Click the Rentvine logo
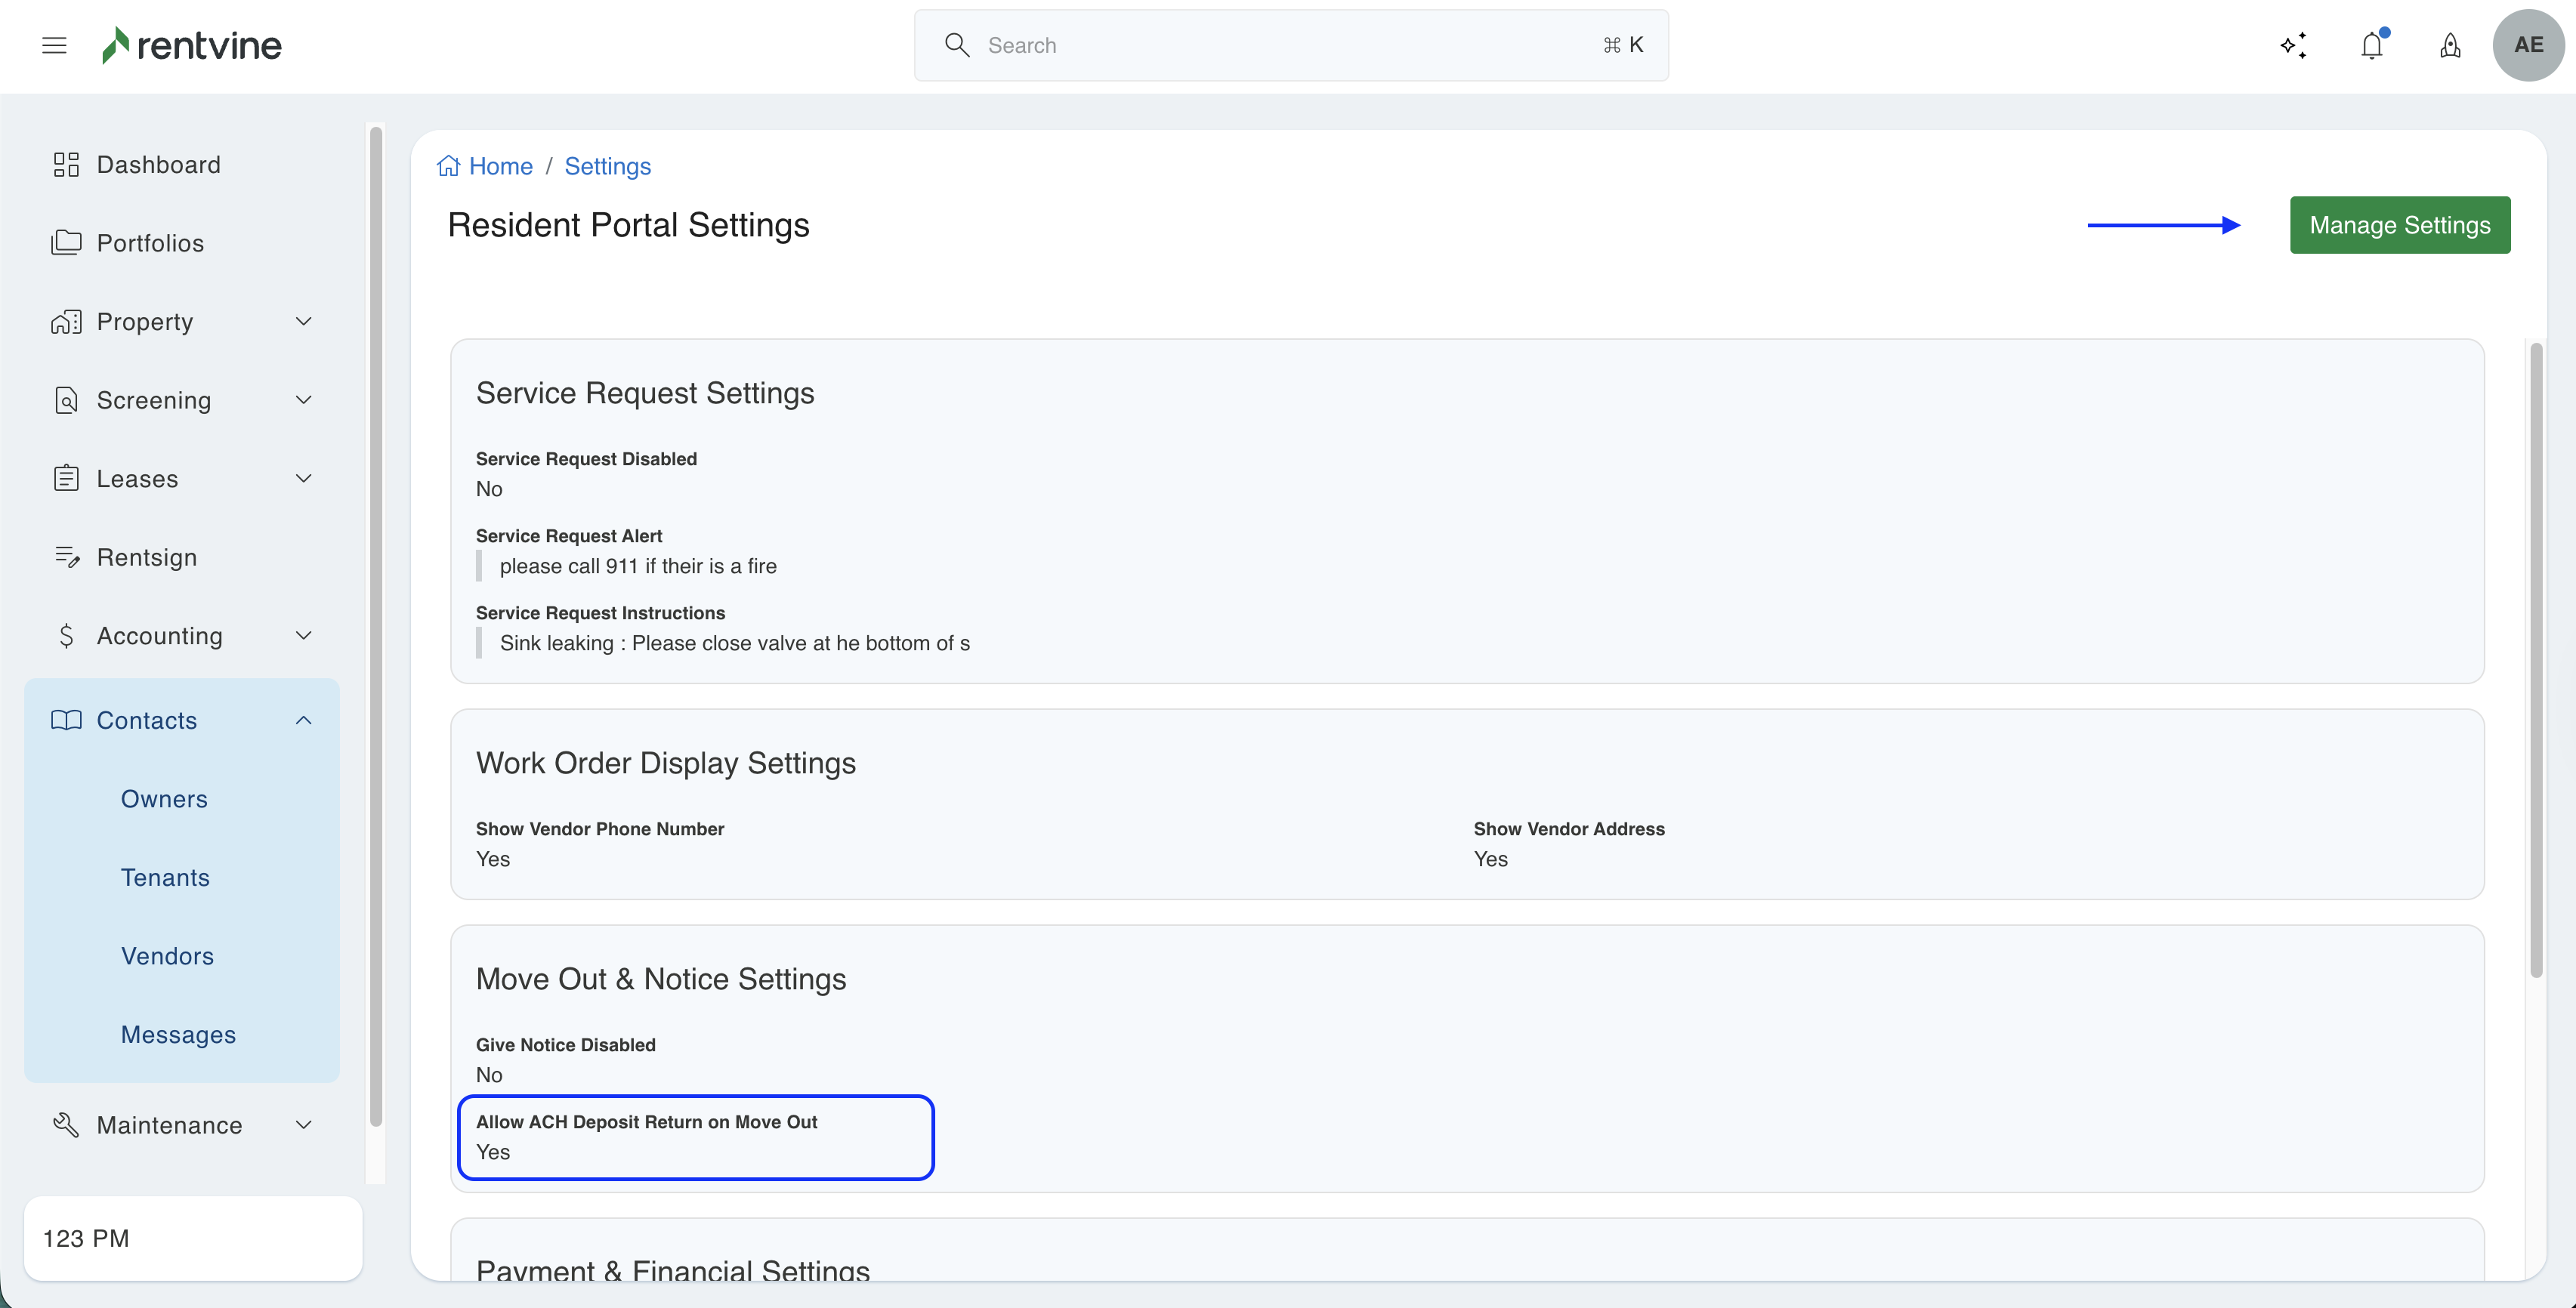Screen dimensions: 2576x1308 point(192,45)
